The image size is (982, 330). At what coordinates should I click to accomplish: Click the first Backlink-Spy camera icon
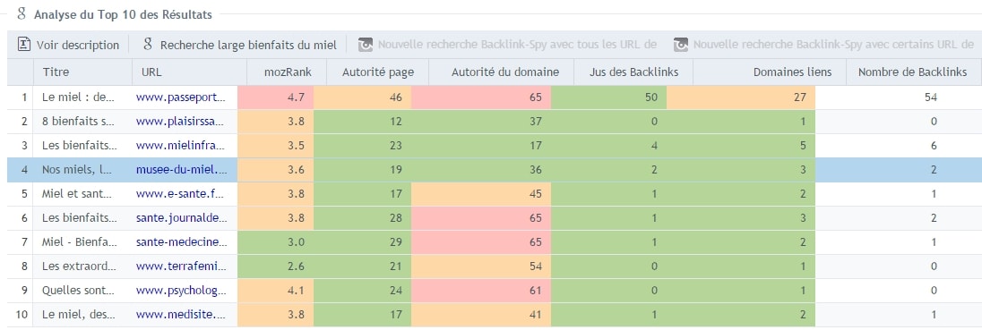click(366, 45)
